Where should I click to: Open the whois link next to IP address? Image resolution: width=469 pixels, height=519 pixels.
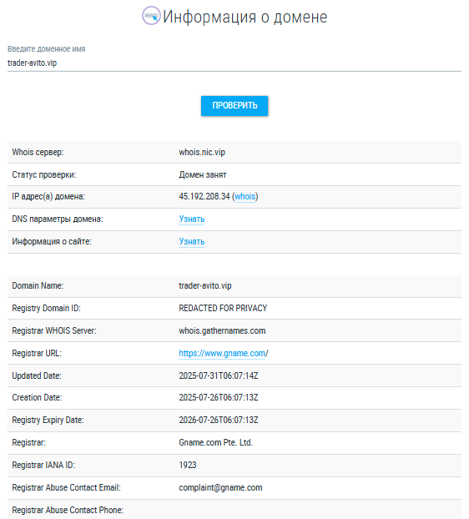[x=245, y=197]
